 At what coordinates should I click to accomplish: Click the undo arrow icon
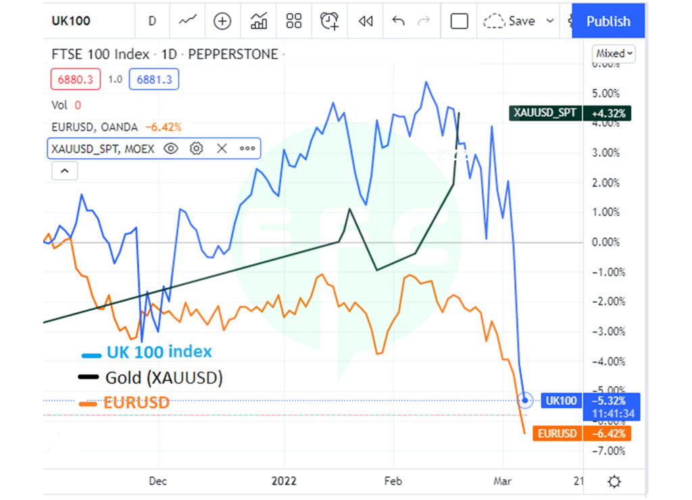pos(398,22)
